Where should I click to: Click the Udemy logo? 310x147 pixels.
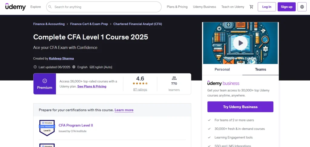tap(15, 7)
